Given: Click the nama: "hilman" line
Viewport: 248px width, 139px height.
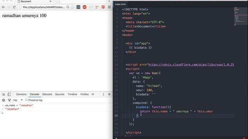Looking at the screenshot, I should coord(149,86).
